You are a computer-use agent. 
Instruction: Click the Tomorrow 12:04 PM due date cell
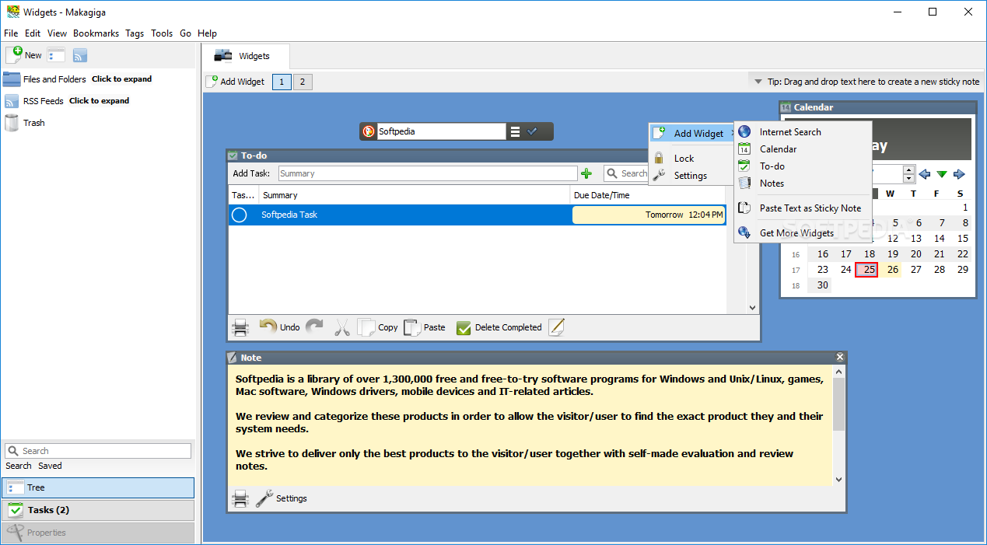tap(649, 215)
